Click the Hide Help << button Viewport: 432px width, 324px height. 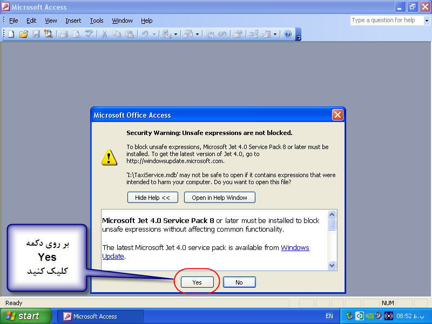coord(153,198)
